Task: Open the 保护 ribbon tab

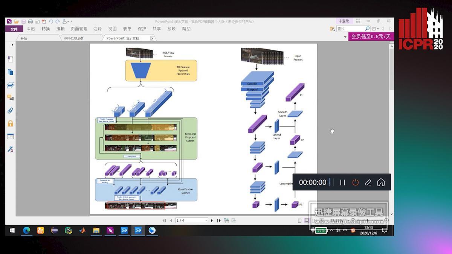Action: [142, 29]
